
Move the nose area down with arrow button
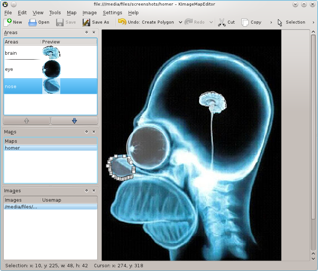(x=74, y=121)
